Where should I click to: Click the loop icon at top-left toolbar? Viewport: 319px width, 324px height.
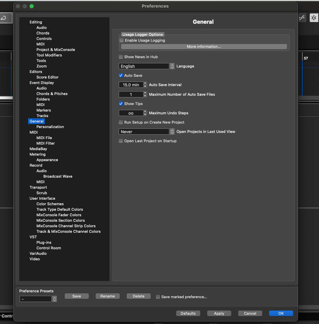tap(3, 18)
